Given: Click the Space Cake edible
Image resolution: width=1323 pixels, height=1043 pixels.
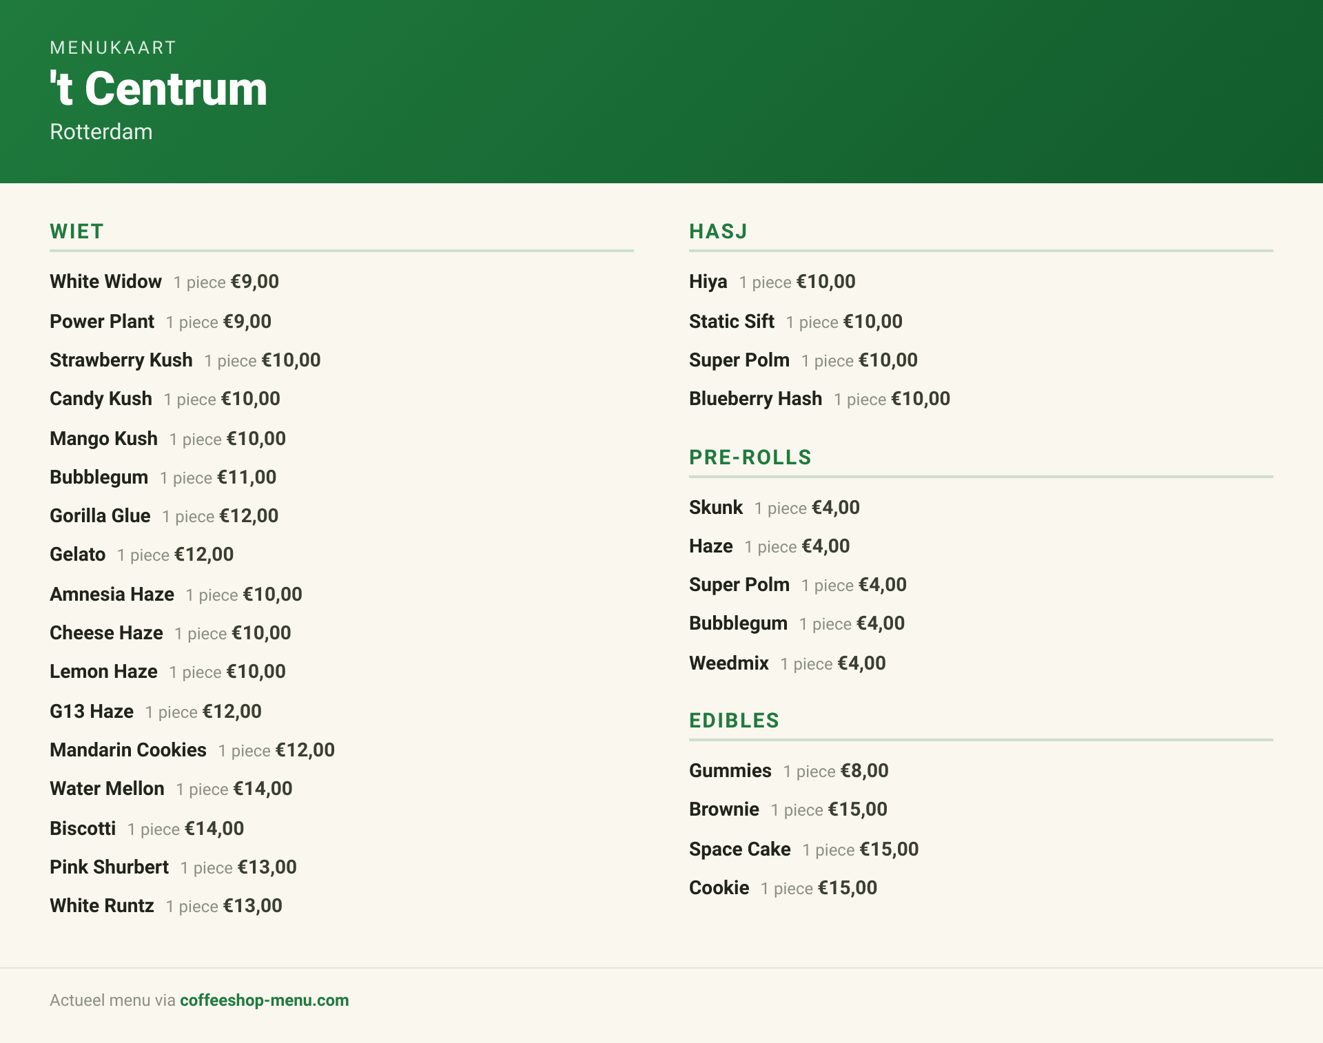Looking at the screenshot, I should point(804,849).
